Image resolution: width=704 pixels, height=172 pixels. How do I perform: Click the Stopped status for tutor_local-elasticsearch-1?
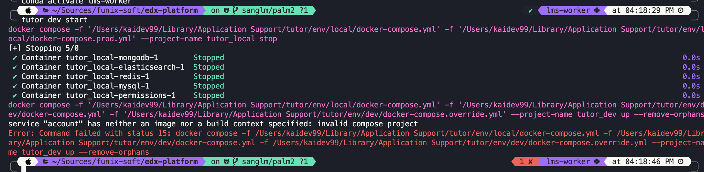click(x=209, y=67)
